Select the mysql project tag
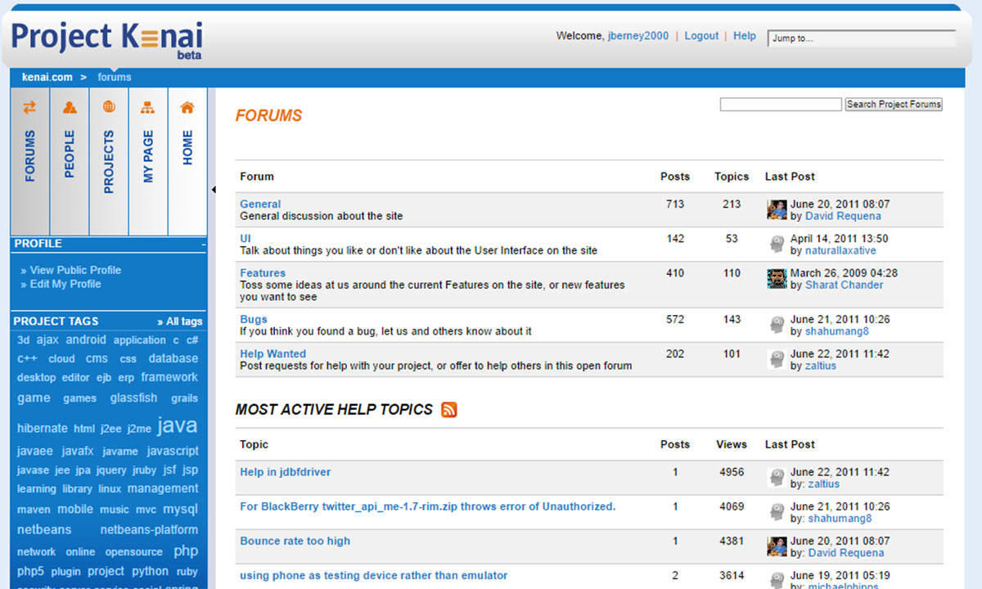 (180, 509)
